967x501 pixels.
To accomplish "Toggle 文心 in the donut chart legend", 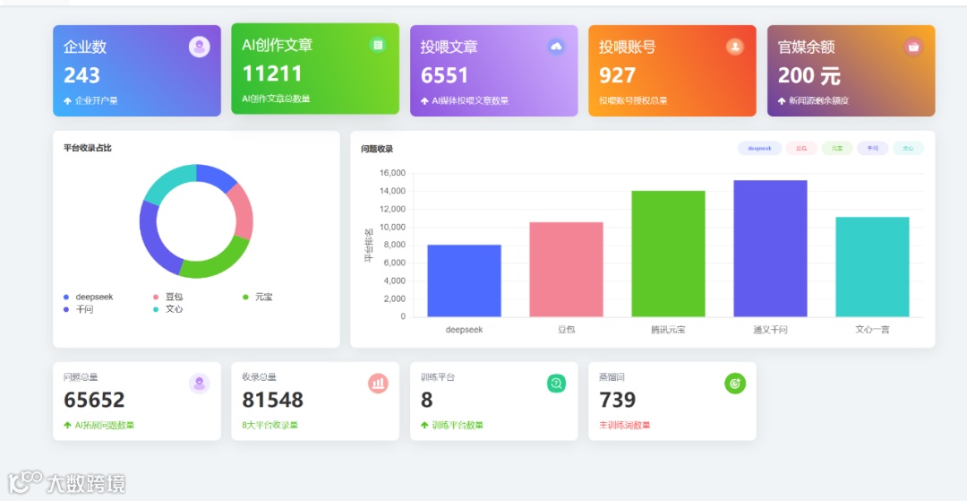I will click(x=168, y=309).
